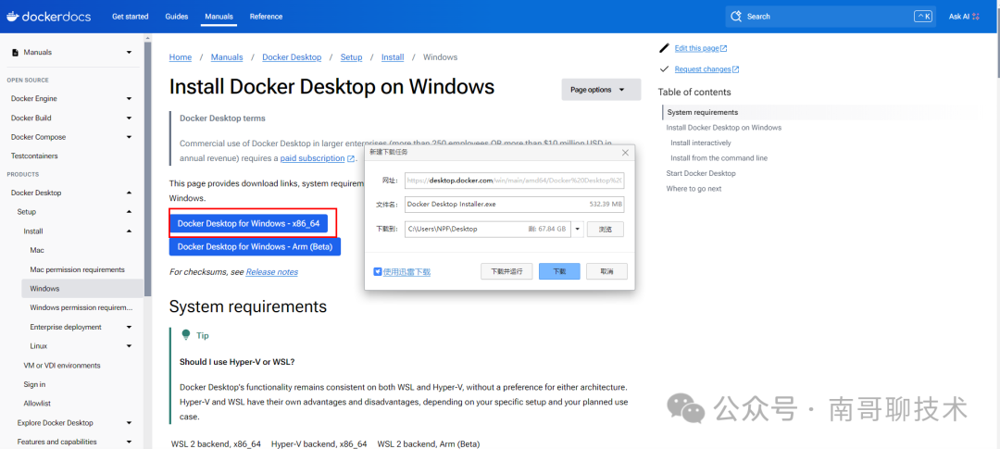The width and height of the screenshot is (1000, 449).
Task: Jump to System requirements in table of contents
Action: tap(703, 112)
